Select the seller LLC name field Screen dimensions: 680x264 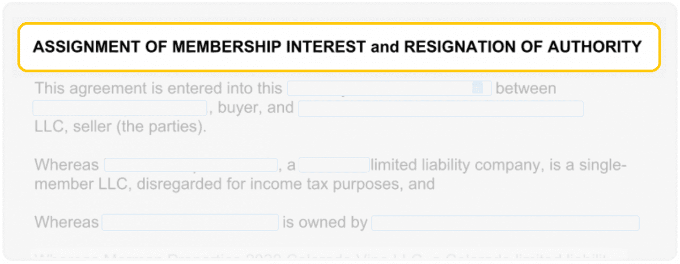point(440,108)
